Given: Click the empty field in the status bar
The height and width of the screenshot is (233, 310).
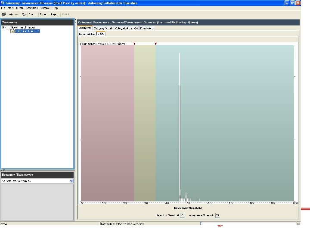Looking at the screenshot, I should [x=248, y=224].
